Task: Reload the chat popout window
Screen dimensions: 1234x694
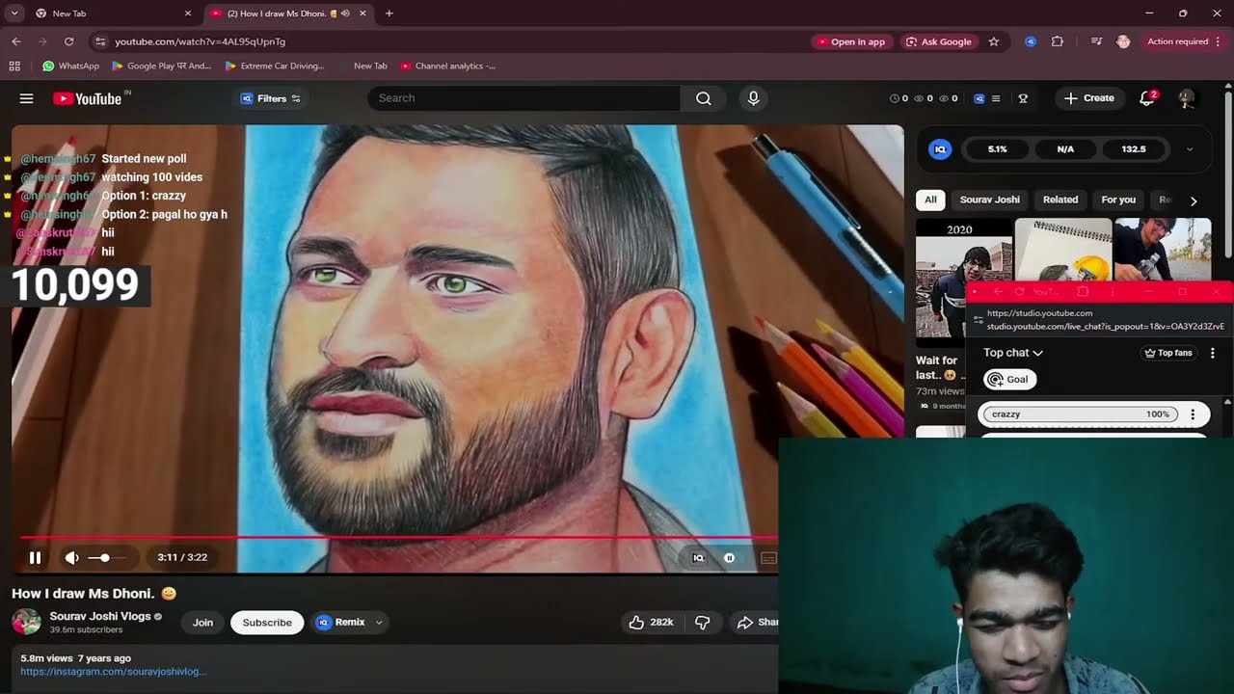Action: point(1019,291)
